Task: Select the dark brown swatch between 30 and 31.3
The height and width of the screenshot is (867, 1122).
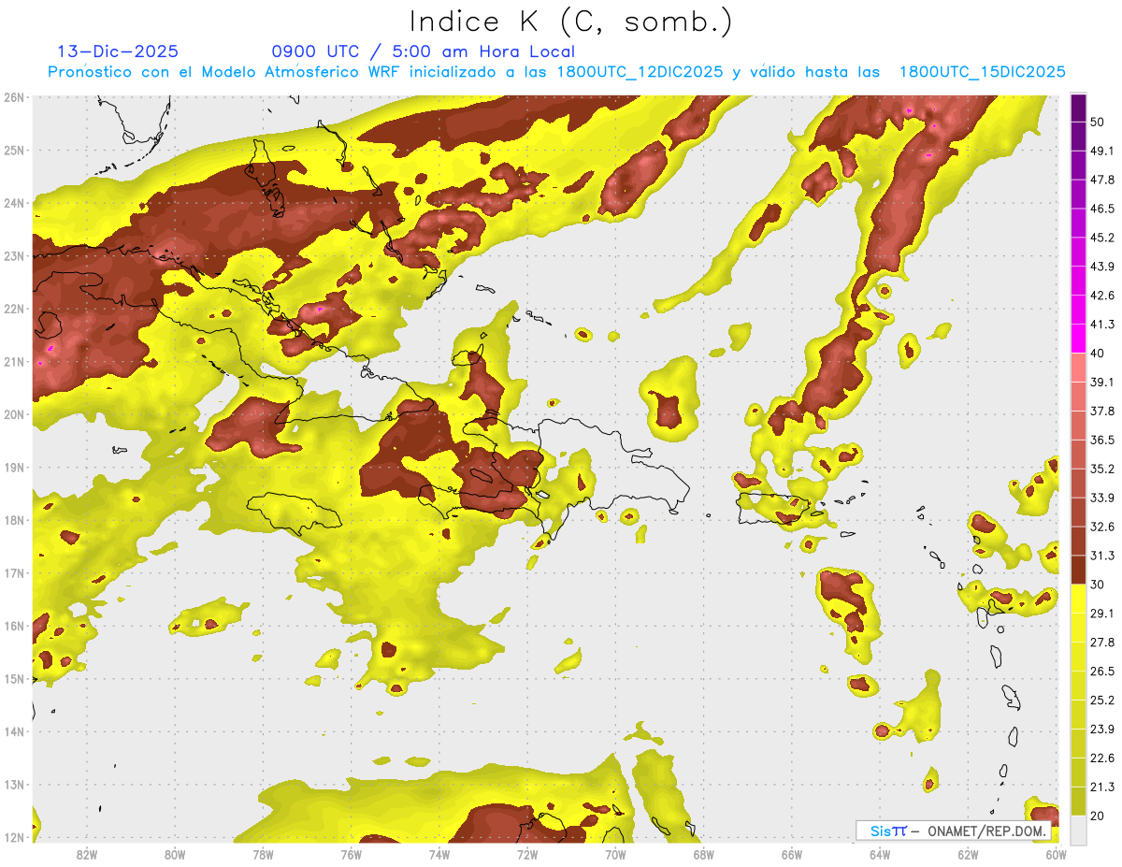Action: (x=1078, y=570)
